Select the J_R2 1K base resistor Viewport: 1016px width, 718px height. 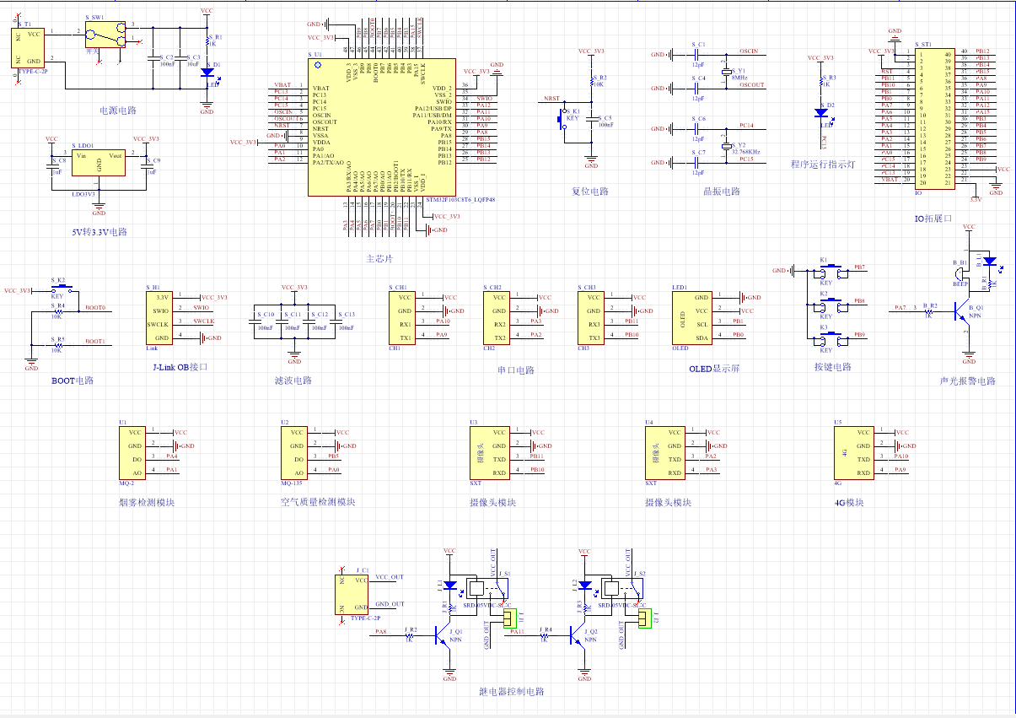point(410,637)
